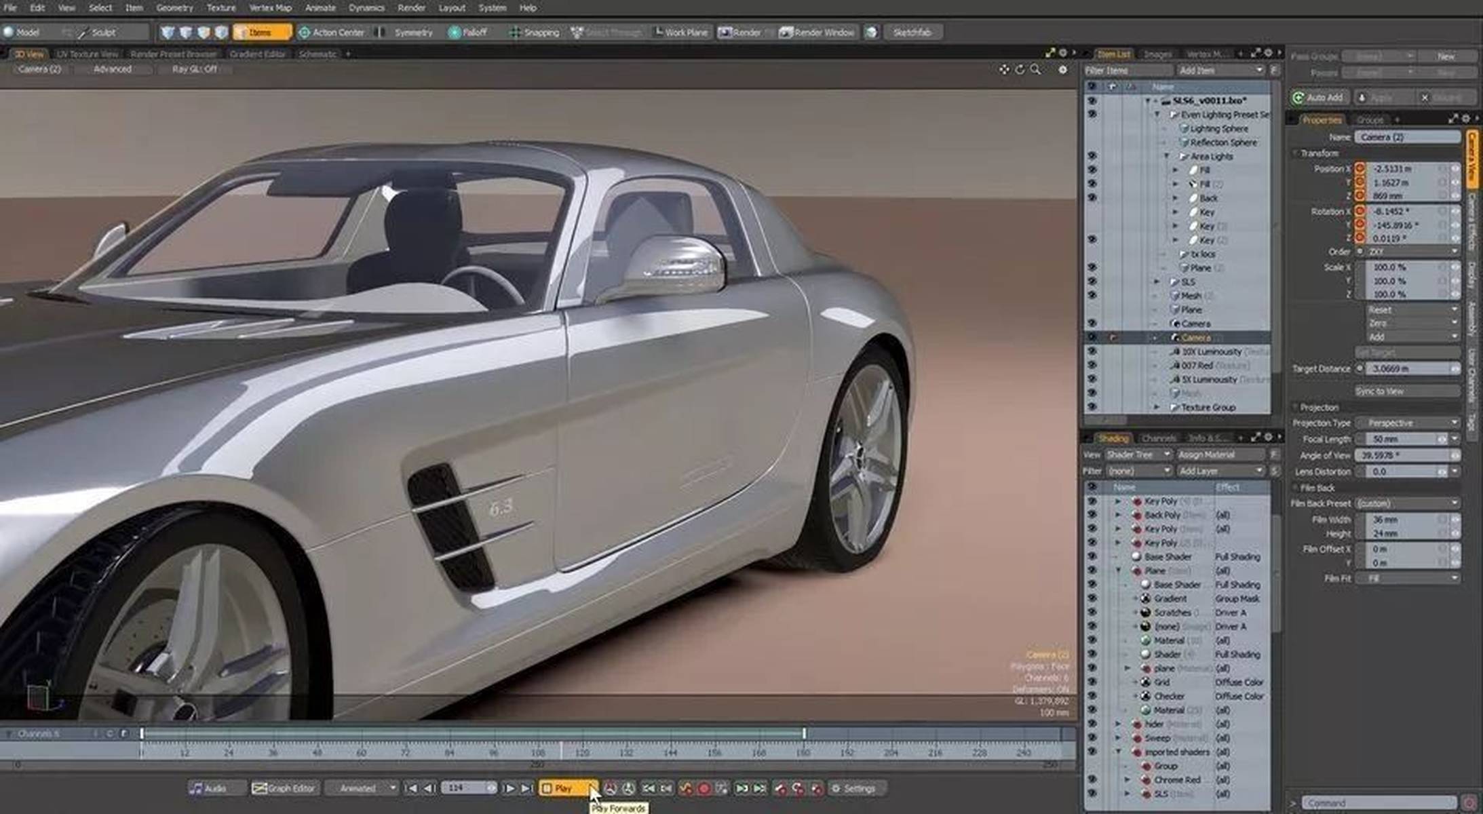The image size is (1483, 814).
Task: Click the Filter Items field
Action: pos(1128,71)
